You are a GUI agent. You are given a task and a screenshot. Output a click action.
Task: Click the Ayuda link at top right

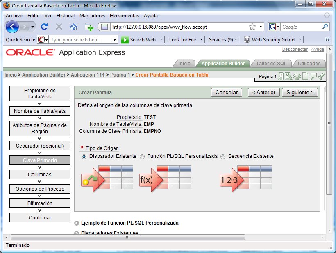click(x=318, y=49)
